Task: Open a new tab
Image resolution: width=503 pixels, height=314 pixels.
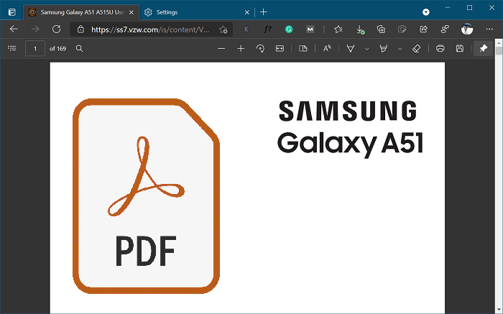Action: click(264, 12)
